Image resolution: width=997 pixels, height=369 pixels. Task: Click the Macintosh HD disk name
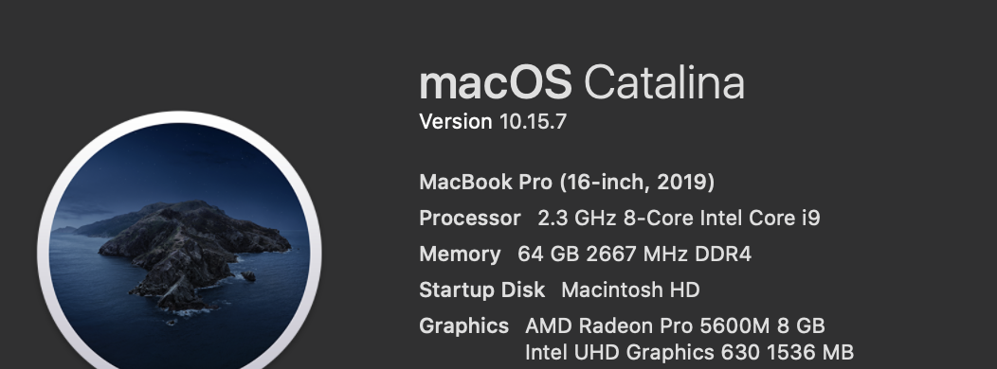631,290
